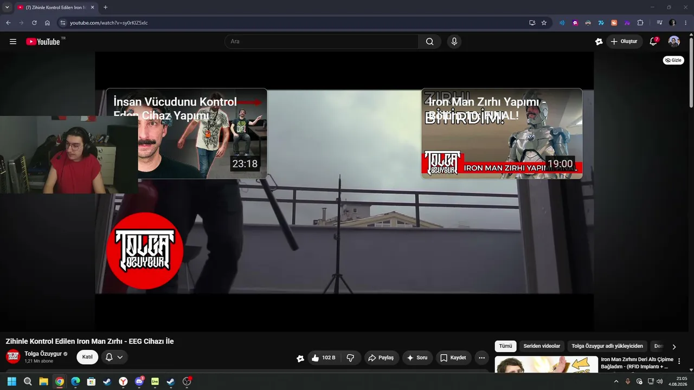Open the Chrome profile avatar
Viewport: 694px width, 390px height.
click(672, 23)
